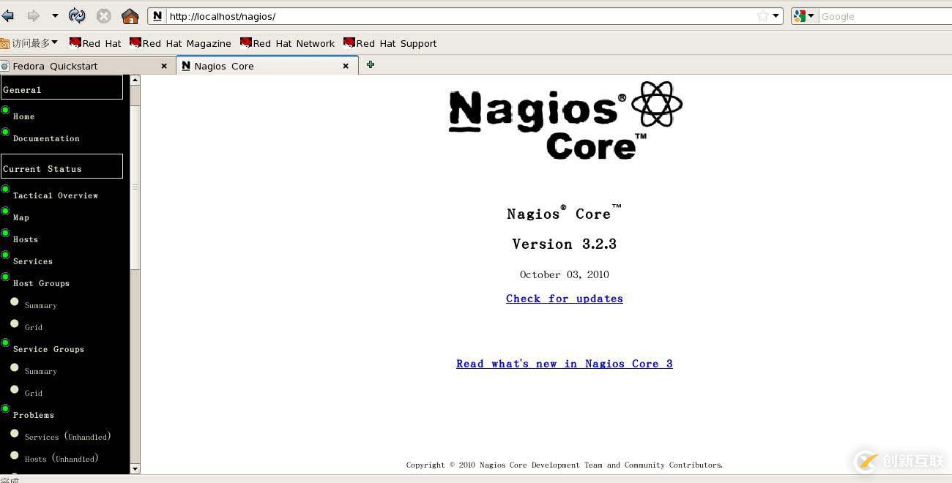
Task: Click the Forward navigation arrow
Action: click(x=32, y=15)
